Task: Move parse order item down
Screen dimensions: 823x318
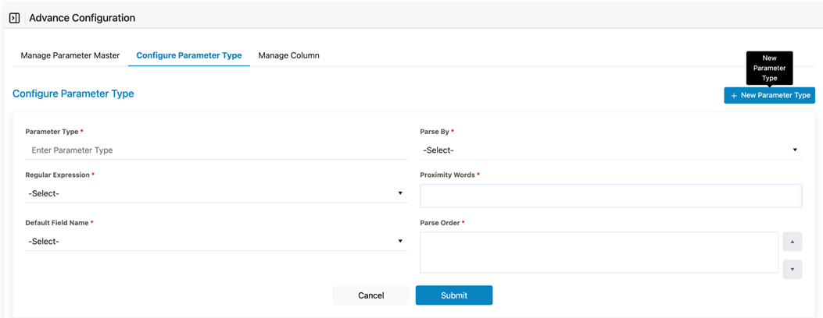Action: tap(792, 270)
